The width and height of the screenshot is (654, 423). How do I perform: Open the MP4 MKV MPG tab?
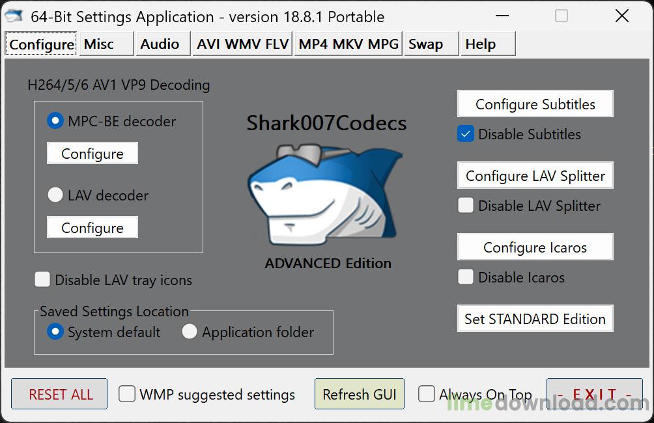348,44
